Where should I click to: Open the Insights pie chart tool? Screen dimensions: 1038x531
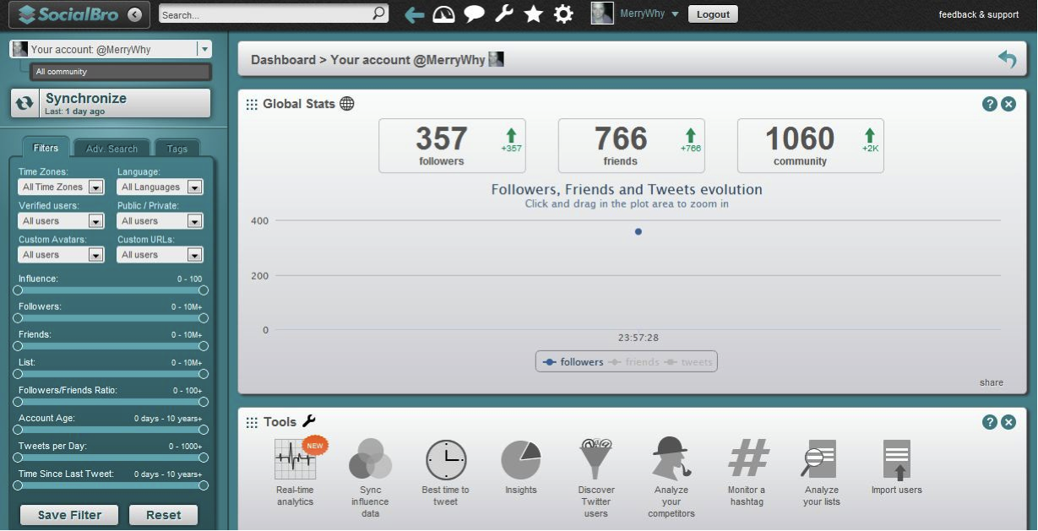520,467
